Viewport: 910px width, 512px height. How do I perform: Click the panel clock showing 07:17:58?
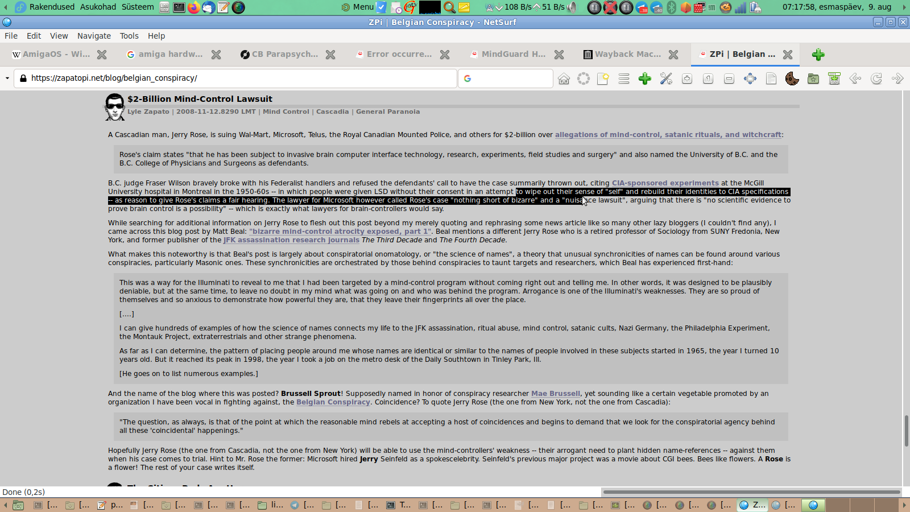tap(837, 7)
